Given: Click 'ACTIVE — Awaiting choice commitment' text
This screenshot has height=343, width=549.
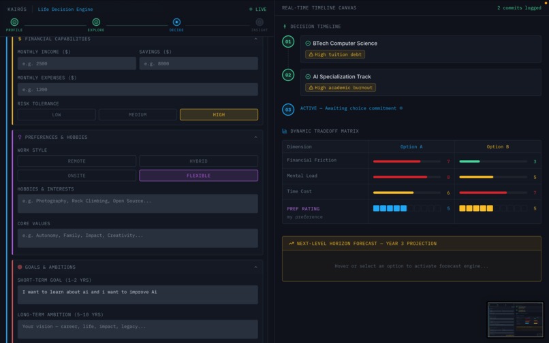Looking at the screenshot, I should pyautogui.click(x=348, y=108).
